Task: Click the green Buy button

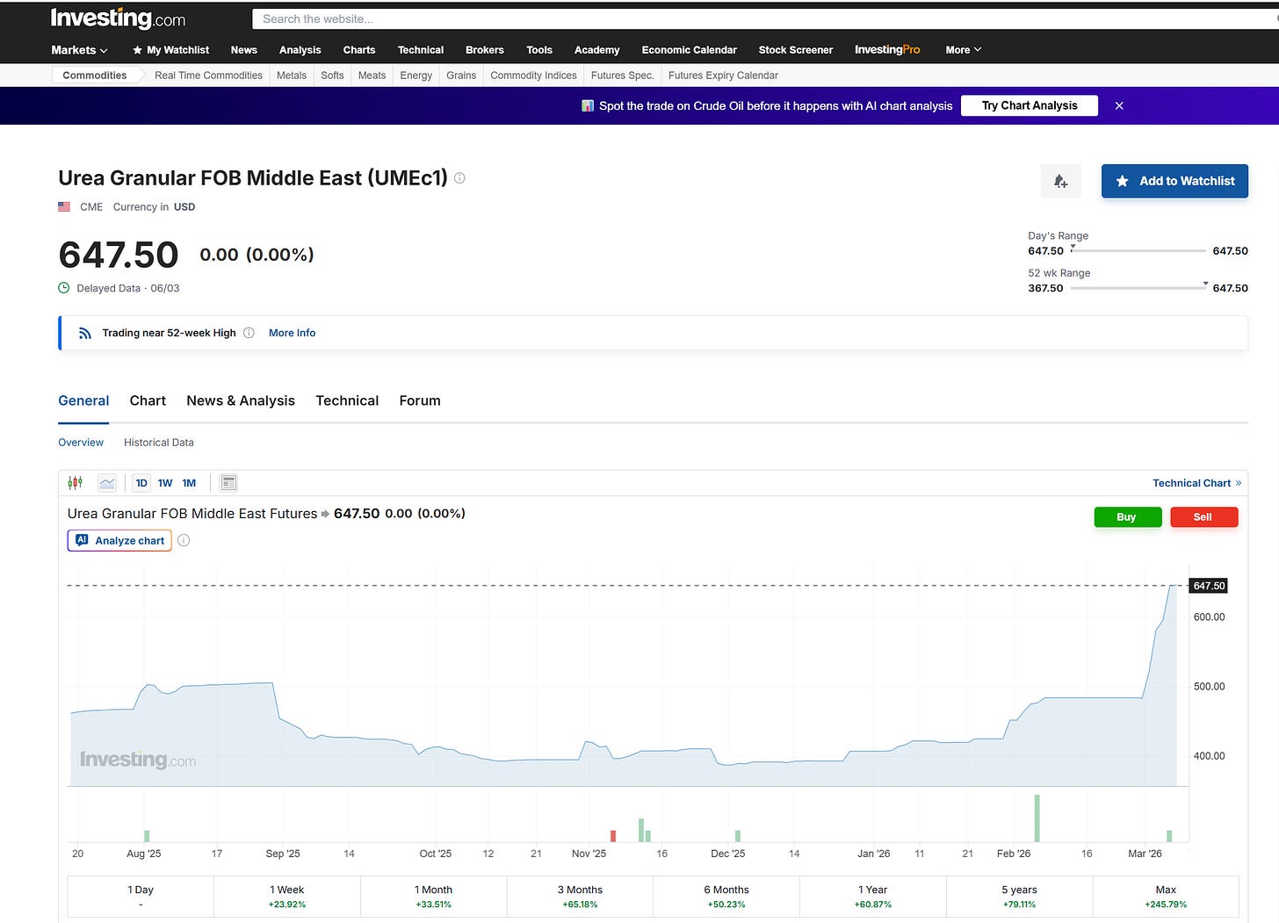Action: click(x=1128, y=517)
